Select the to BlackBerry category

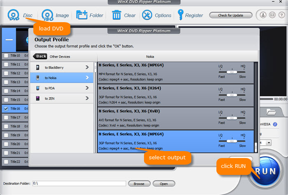(62, 67)
